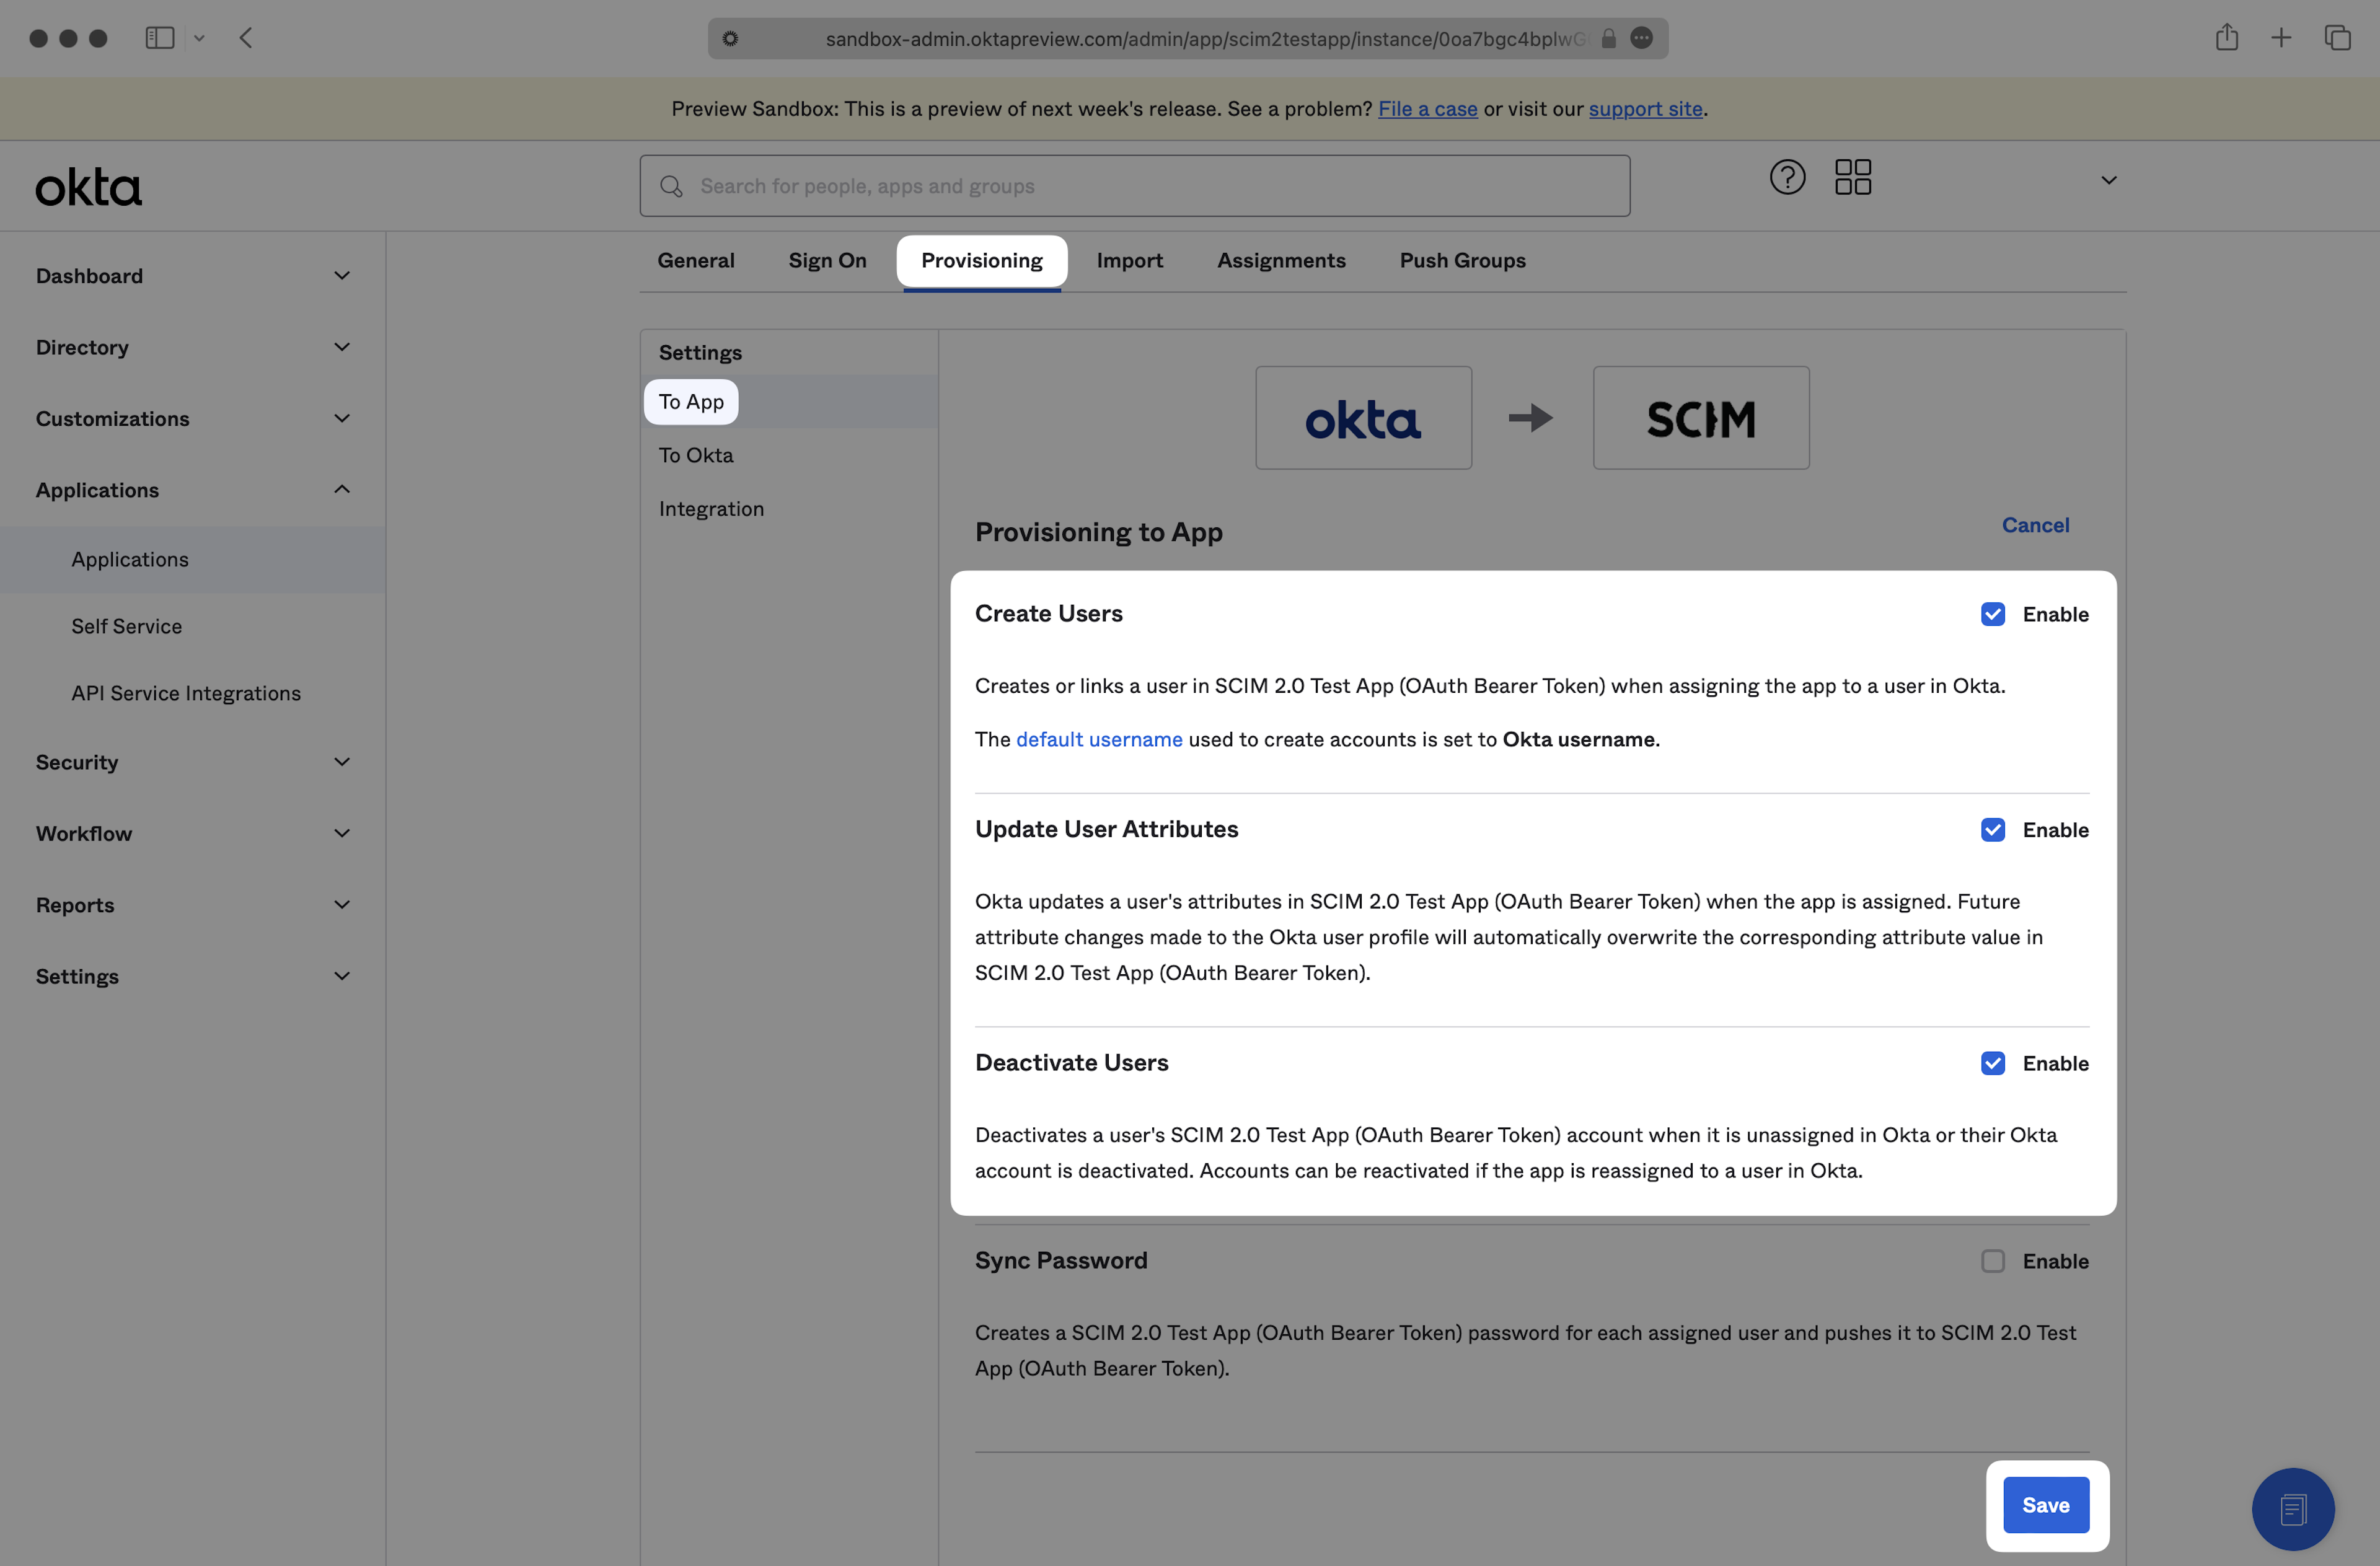This screenshot has height=1566, width=2380.
Task: Switch to the Push Groups tab
Action: coord(1462,260)
